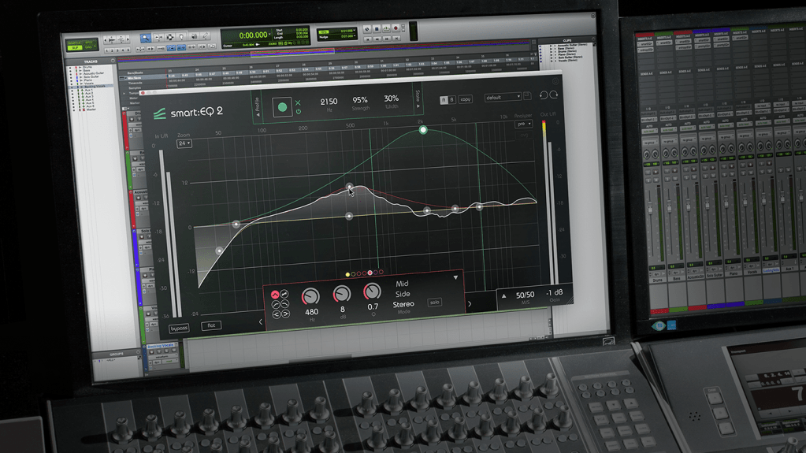The width and height of the screenshot is (806, 453).
Task: Click the green smart filter node at 2k
Action: click(423, 130)
